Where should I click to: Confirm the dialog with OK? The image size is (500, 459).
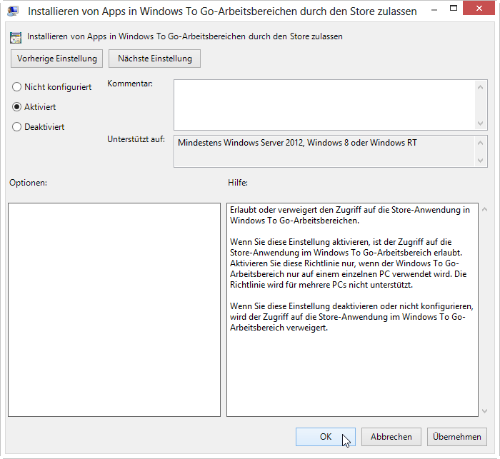tap(326, 437)
